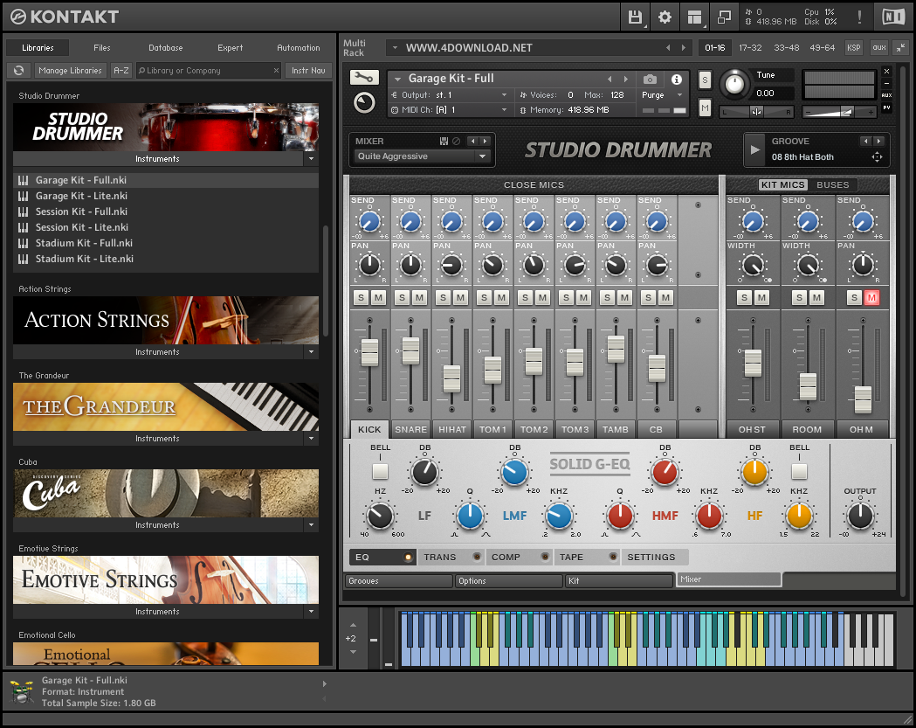Viewport: 916px width, 728px height.
Task: Load previous instrument arrow beside Garage Kit
Action: coord(610,79)
